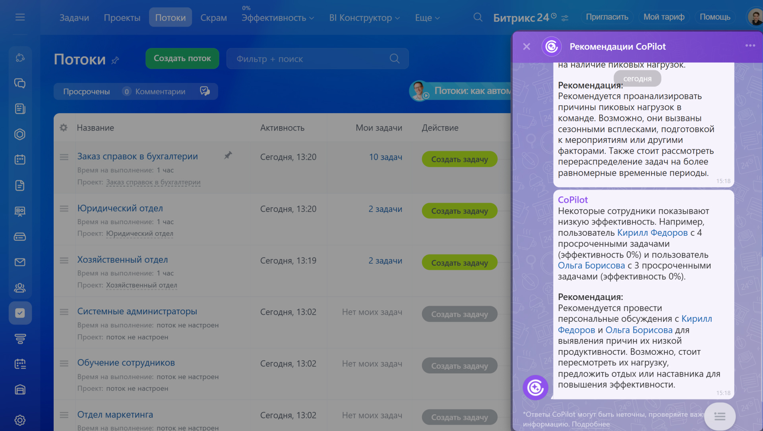The image size is (763, 431).
Task: Unpin the Заказ справок в бухгалтерии flow
Action: click(228, 155)
